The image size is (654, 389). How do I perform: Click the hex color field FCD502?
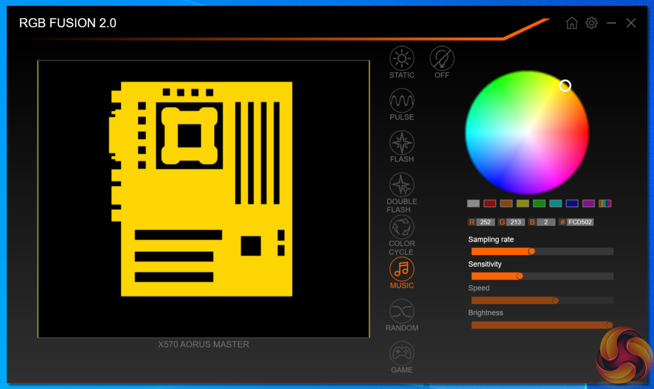tap(580, 222)
